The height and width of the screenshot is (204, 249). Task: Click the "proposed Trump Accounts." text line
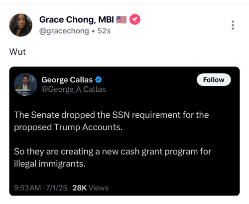tap(68, 127)
